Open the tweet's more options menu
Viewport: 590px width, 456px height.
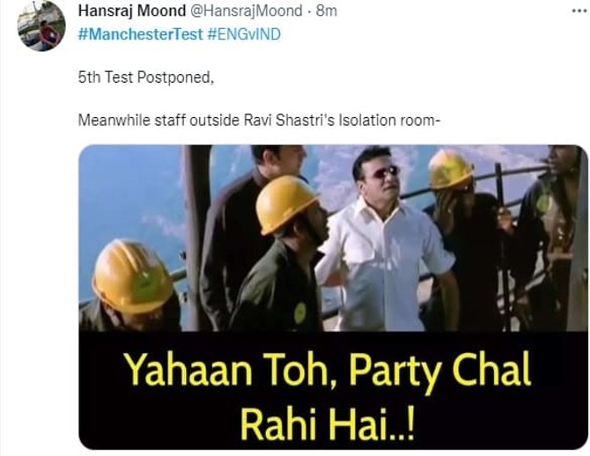point(579,11)
